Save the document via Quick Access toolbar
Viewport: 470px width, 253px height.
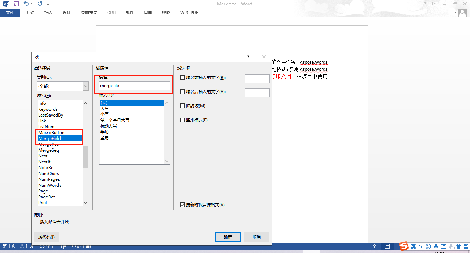15,3
